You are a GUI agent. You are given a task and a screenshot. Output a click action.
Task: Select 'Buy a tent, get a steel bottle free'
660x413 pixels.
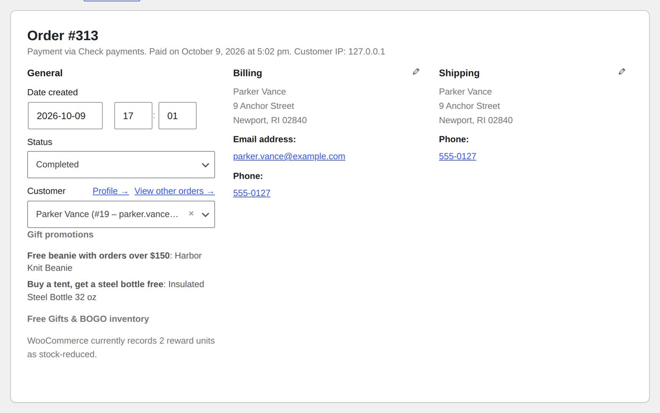tap(95, 284)
